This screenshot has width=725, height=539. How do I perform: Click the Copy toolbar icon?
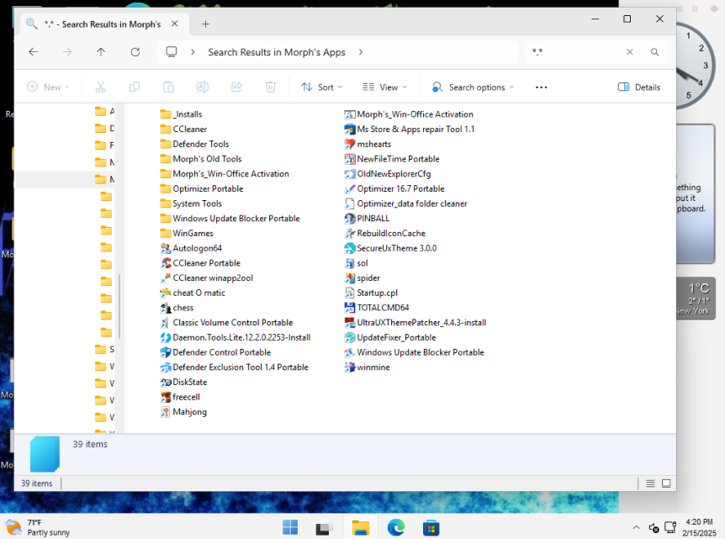click(x=135, y=87)
